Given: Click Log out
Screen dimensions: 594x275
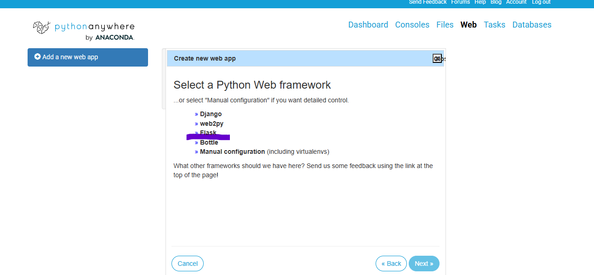Looking at the screenshot, I should click(541, 2).
